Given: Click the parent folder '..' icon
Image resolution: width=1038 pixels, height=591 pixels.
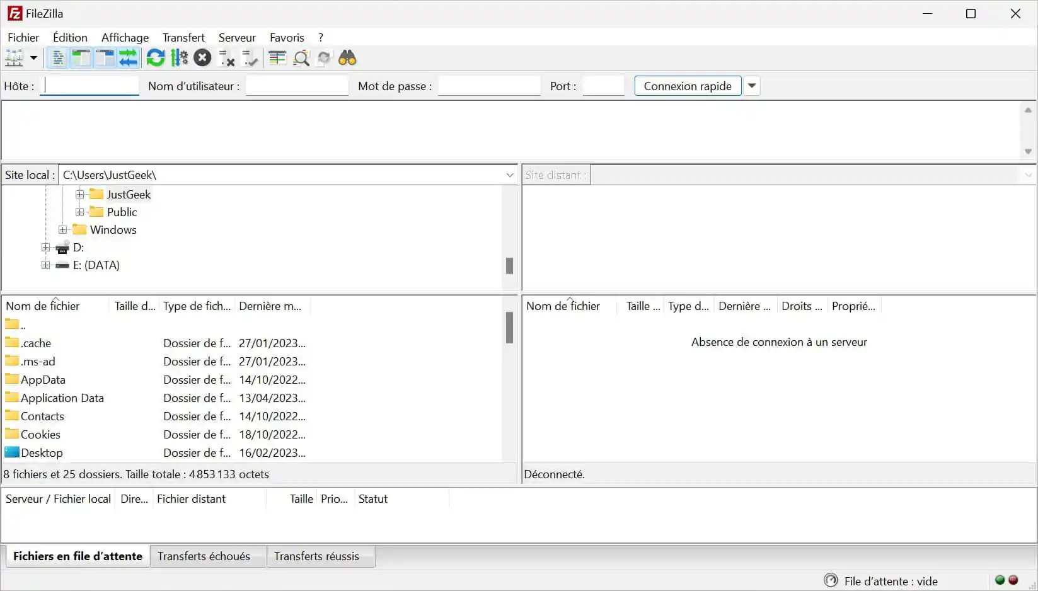Looking at the screenshot, I should (12, 324).
